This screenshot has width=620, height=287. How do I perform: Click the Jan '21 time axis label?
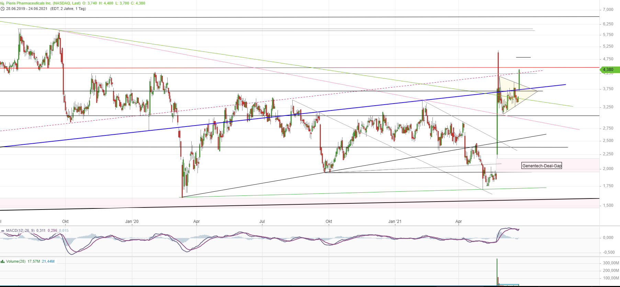[x=395, y=222]
